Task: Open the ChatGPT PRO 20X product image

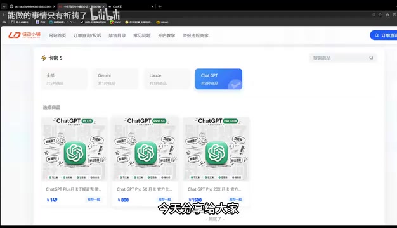Action: click(x=216, y=149)
